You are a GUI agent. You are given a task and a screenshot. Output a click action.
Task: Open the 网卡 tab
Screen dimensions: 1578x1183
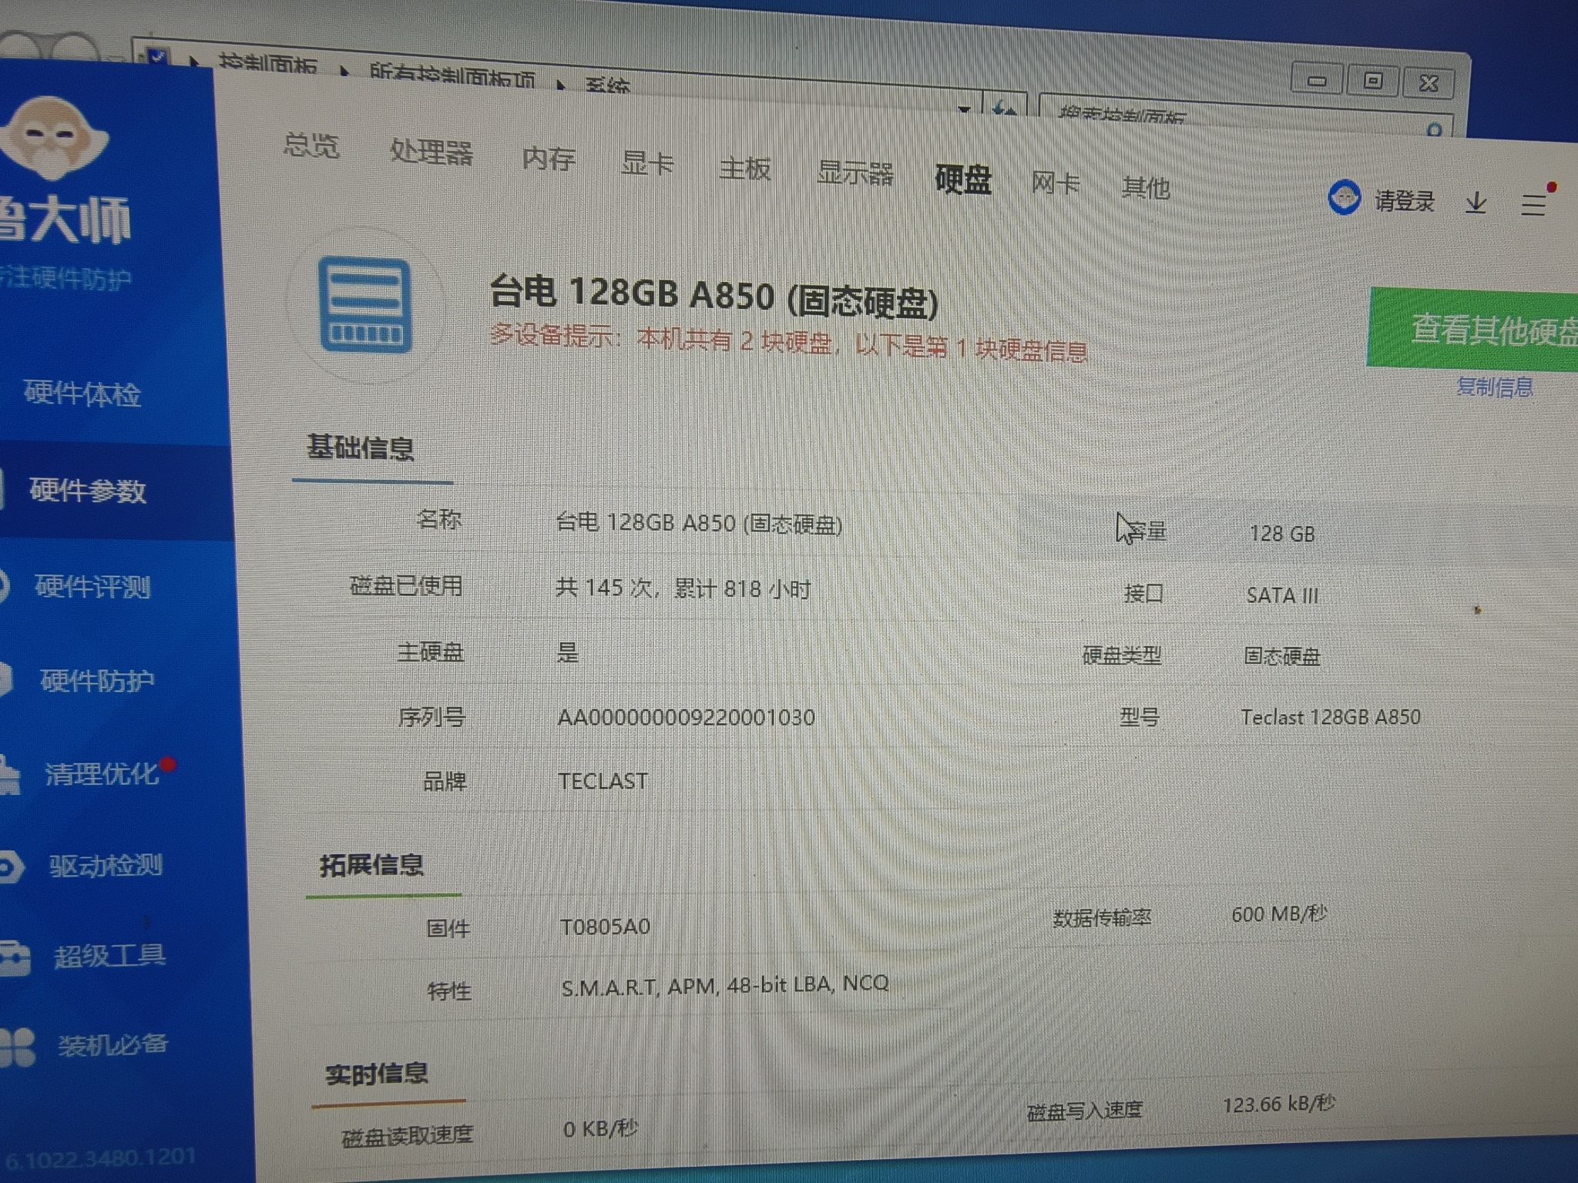click(1055, 184)
